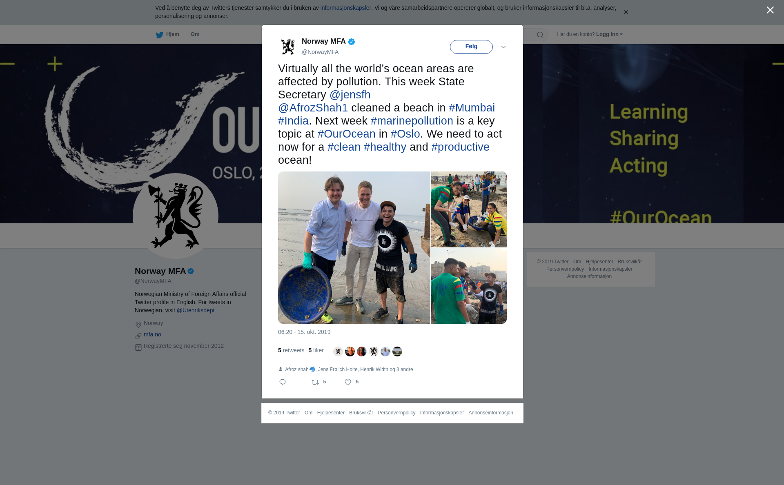
Task: Retweet the Norway MFA tweet
Action: click(x=315, y=382)
